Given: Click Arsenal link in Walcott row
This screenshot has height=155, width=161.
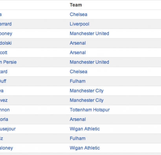Looking at the screenshot, I should [x=78, y=52].
